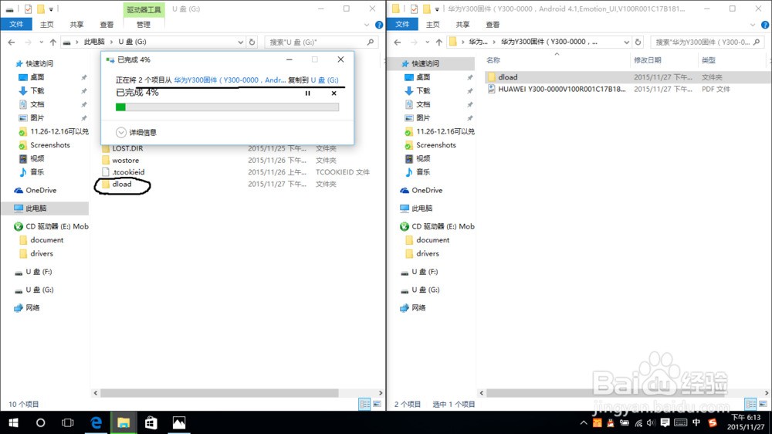
Task: Open 网络 in right window sidebar
Action: click(418, 308)
